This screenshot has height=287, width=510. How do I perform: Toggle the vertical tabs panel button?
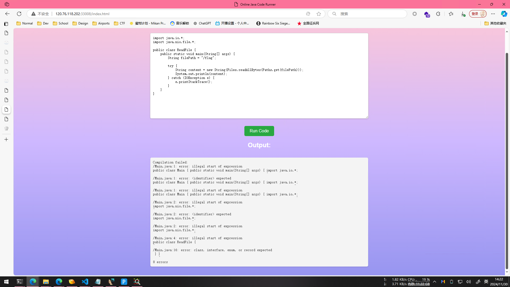point(6,24)
